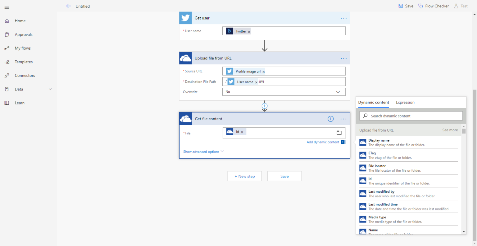Open Flow Checker from the top bar
This screenshot has height=246, width=477.
[x=434, y=6]
